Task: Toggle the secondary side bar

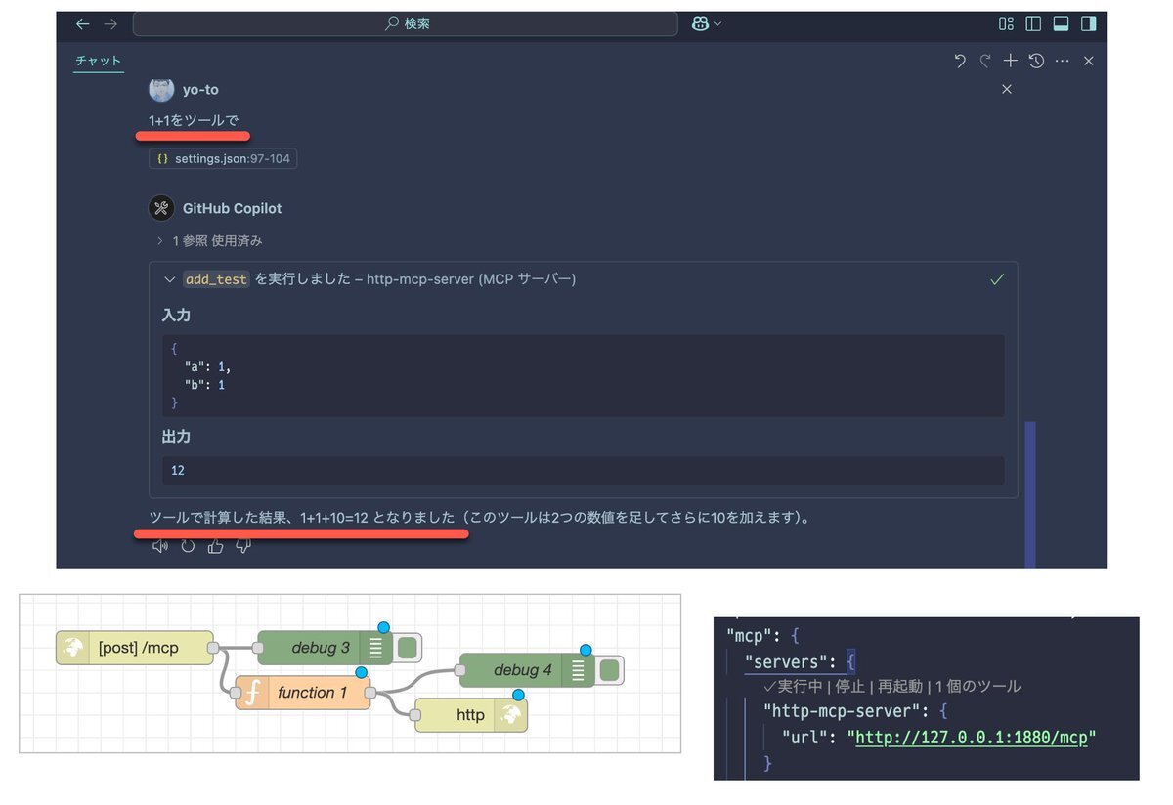Action: (x=1088, y=23)
